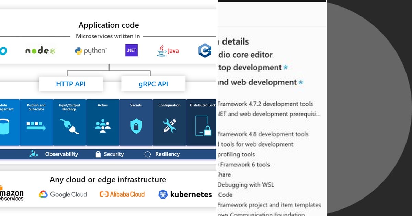Click the Secrets shield icon
This screenshot has width=412, height=216.
[136, 126]
